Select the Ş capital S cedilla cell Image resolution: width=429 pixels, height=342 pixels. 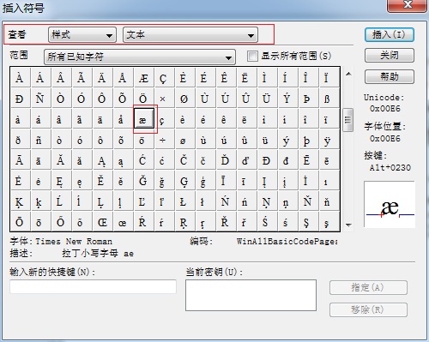coord(308,222)
